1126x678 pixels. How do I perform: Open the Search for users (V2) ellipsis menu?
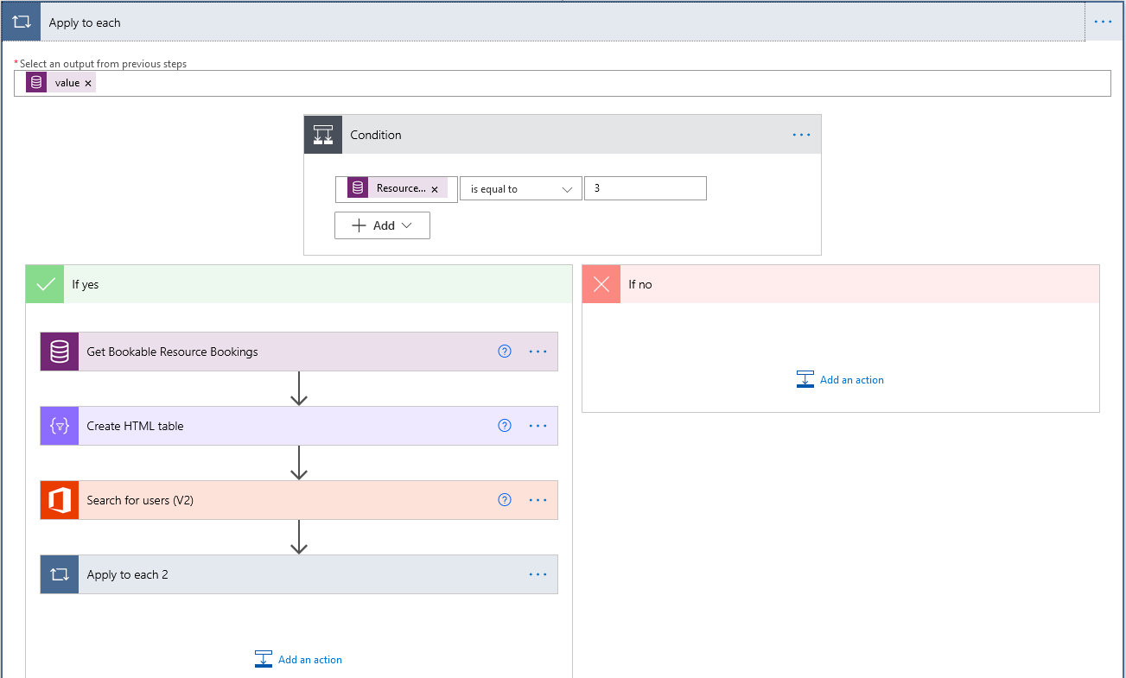(538, 500)
